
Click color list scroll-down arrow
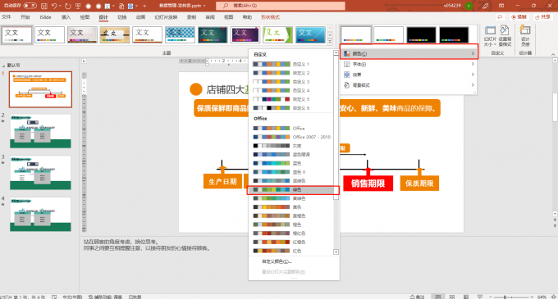336,251
